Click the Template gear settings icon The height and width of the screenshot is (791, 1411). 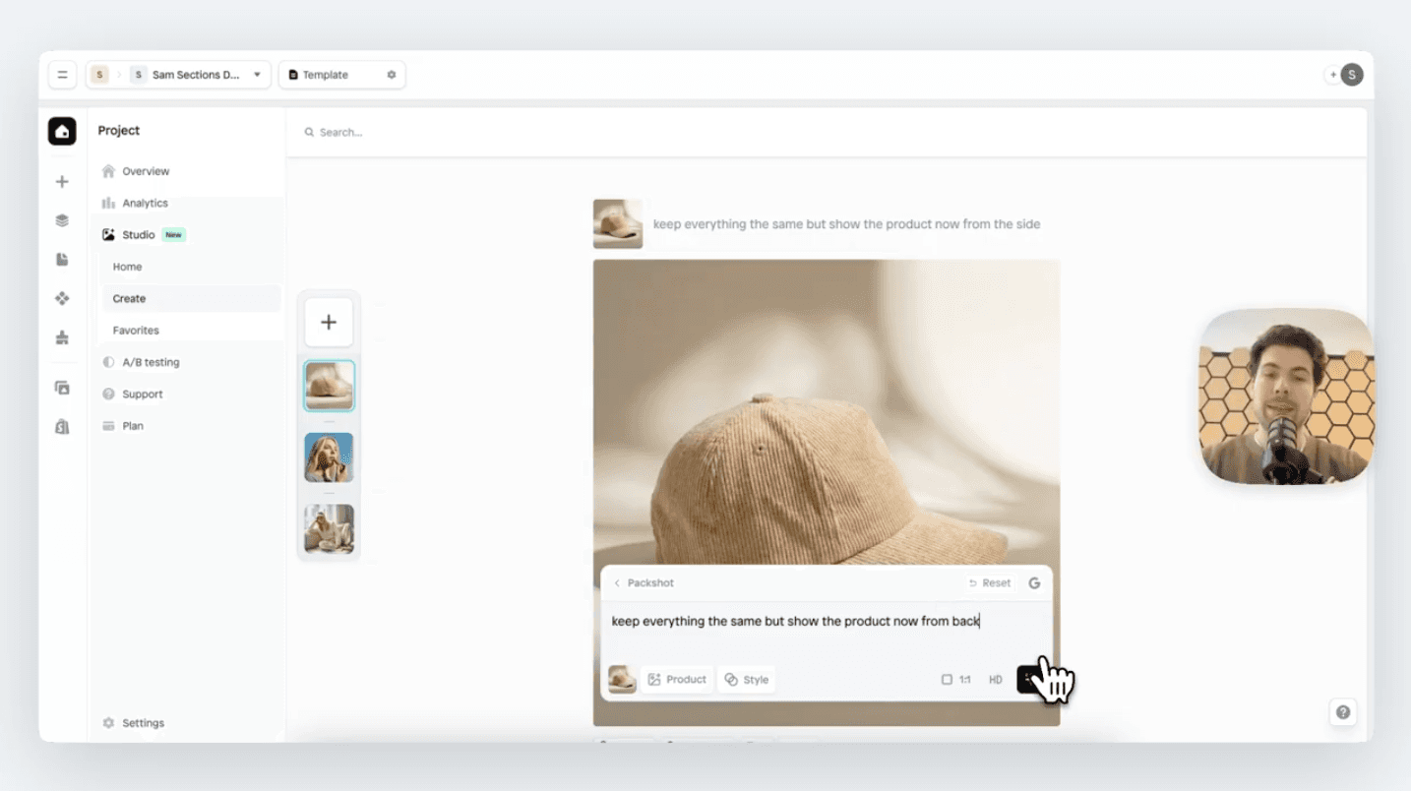click(x=391, y=75)
